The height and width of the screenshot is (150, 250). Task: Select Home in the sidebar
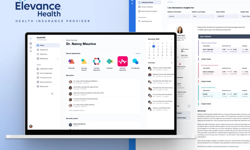click(x=42, y=45)
